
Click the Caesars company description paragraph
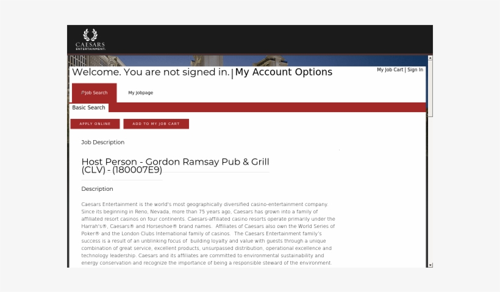coord(208,233)
